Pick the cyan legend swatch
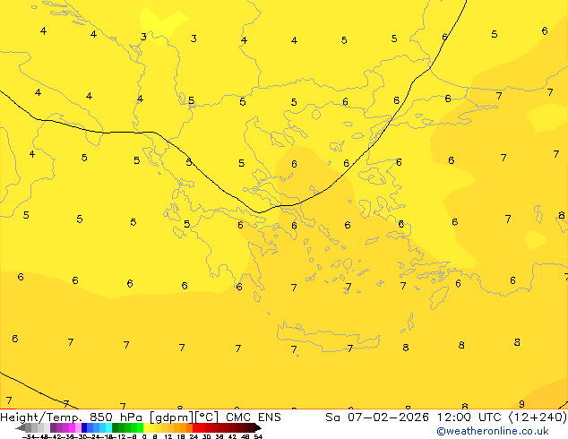568x439 pixels. [x=108, y=427]
